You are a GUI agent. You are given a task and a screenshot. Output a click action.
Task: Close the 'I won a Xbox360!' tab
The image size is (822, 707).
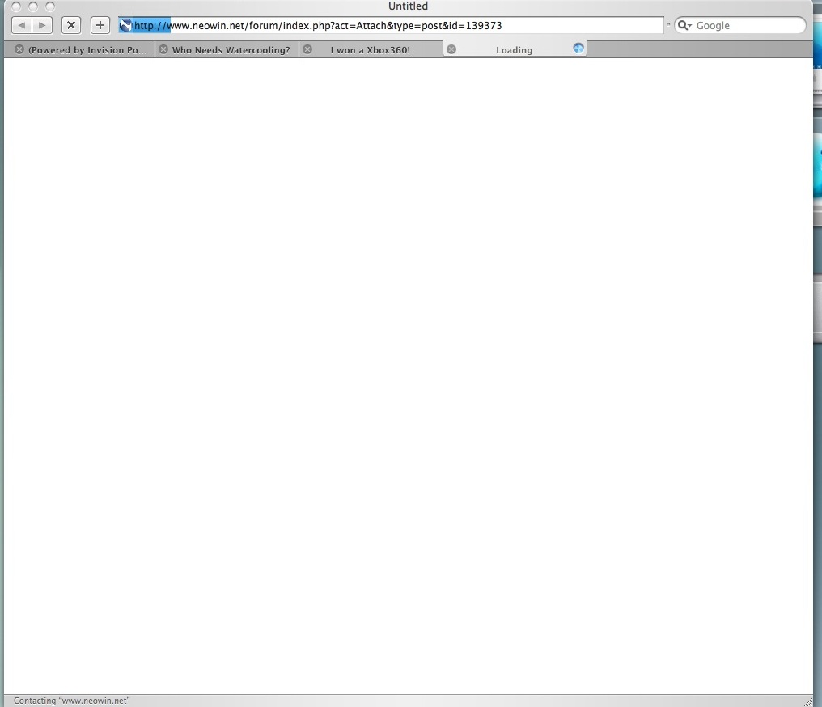click(x=307, y=49)
